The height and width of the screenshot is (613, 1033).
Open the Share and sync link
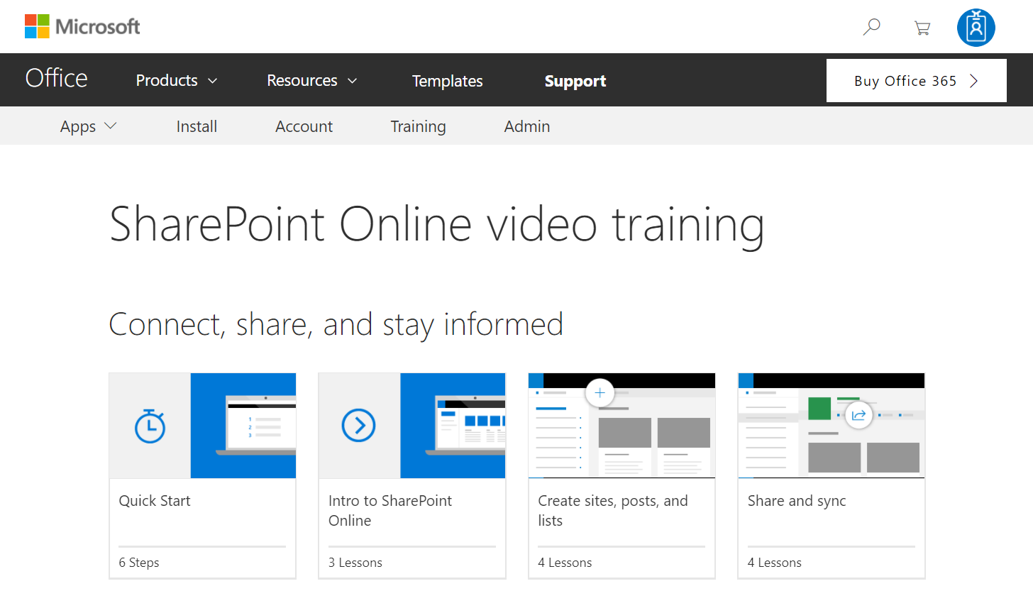click(x=797, y=501)
